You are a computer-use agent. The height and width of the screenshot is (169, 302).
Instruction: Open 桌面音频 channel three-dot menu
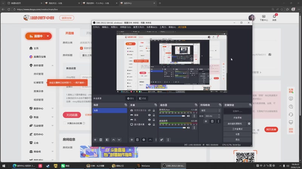(194, 128)
